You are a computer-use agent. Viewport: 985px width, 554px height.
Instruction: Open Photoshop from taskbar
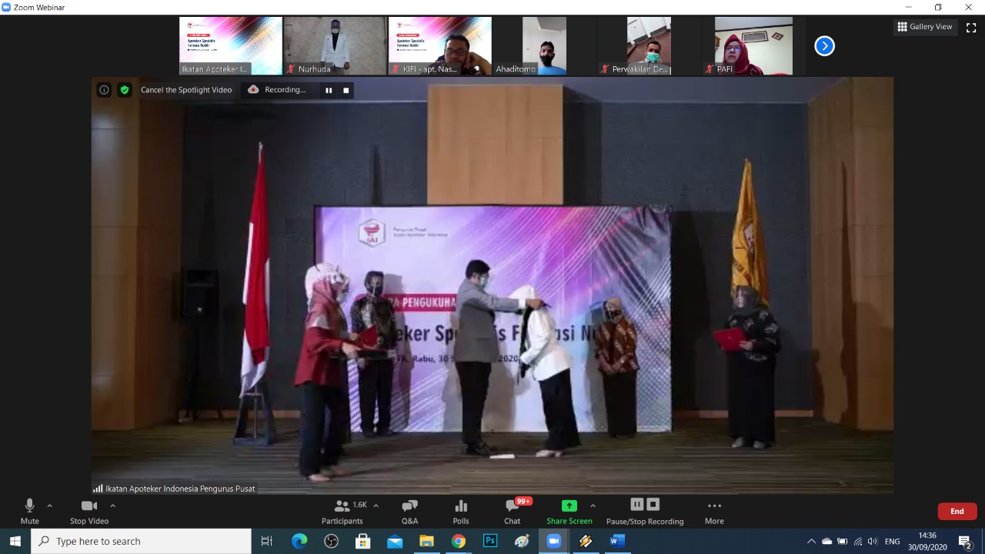click(x=490, y=541)
